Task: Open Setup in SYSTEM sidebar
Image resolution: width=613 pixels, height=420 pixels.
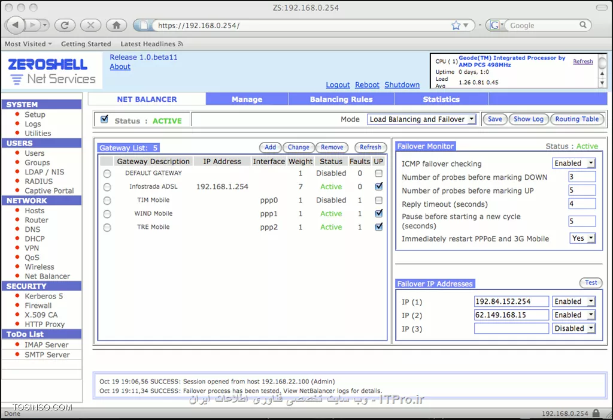Action: tap(35, 114)
